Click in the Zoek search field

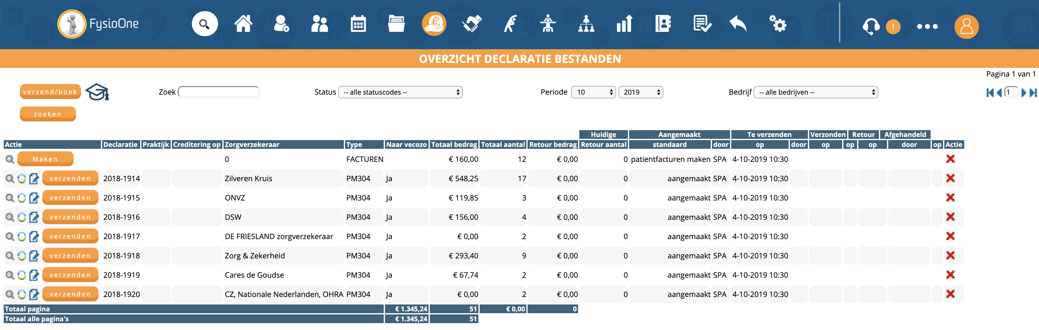[x=219, y=92]
